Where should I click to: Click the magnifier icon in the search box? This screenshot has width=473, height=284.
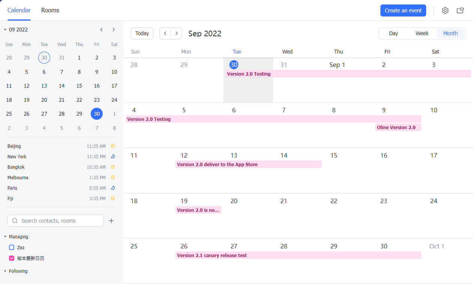(15, 221)
